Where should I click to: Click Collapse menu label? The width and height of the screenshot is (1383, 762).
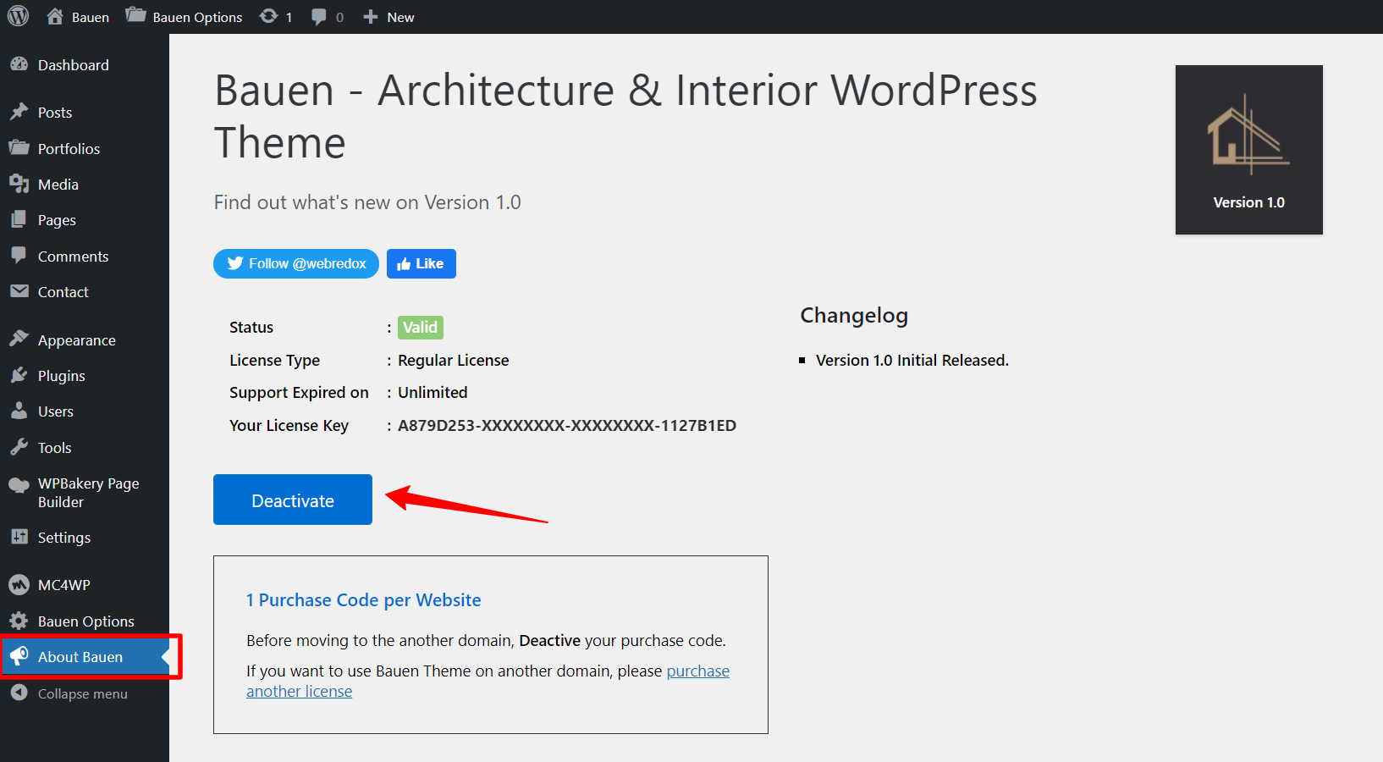(x=83, y=693)
